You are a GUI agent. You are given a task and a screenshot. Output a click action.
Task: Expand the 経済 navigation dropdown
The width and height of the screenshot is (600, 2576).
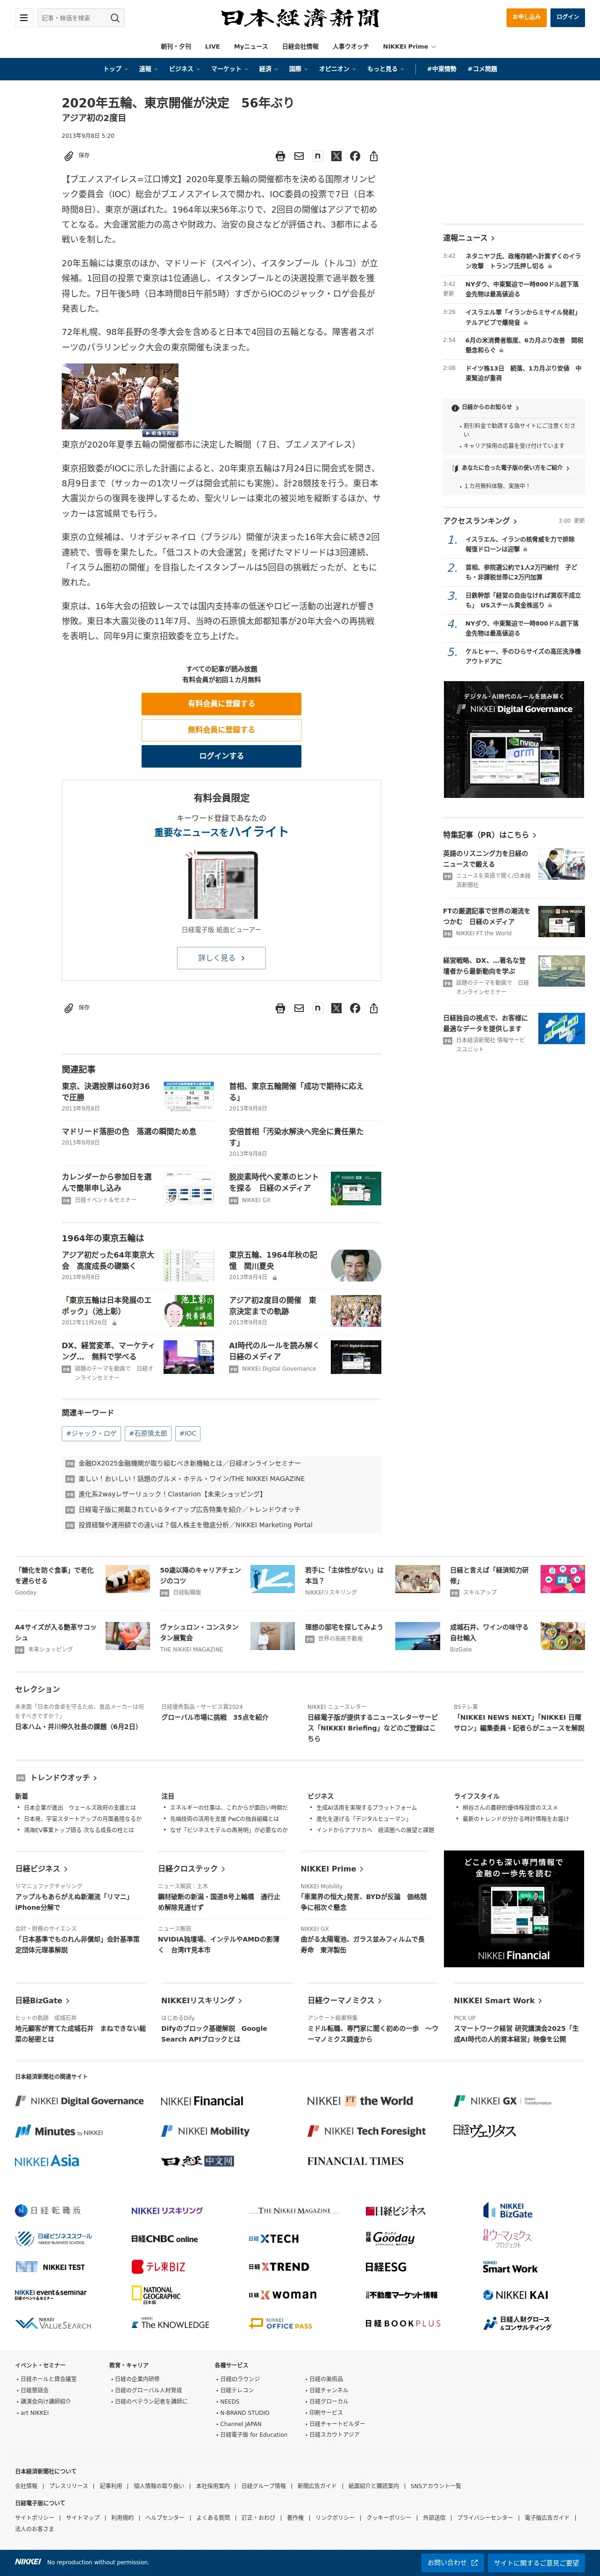point(268,69)
